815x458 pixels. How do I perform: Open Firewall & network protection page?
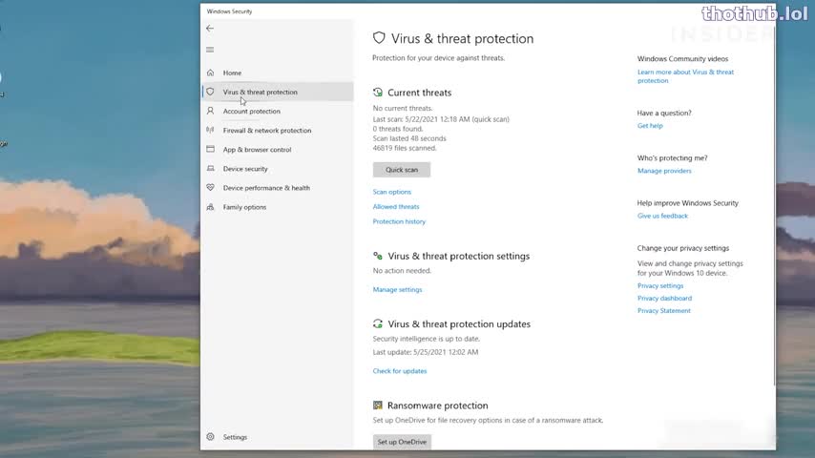(278, 130)
